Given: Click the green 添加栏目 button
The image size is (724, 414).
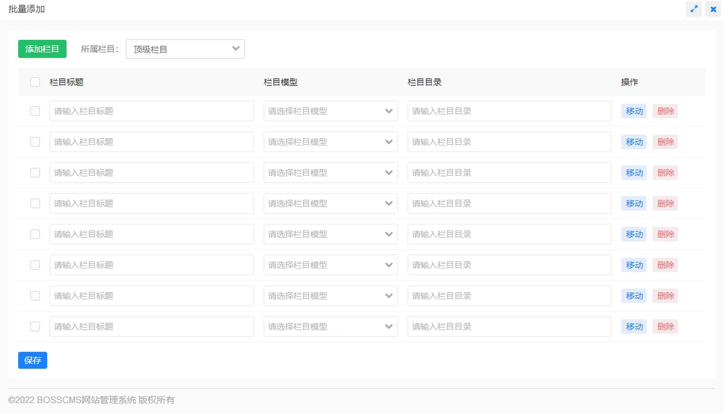Looking at the screenshot, I should pyautogui.click(x=41, y=48).
